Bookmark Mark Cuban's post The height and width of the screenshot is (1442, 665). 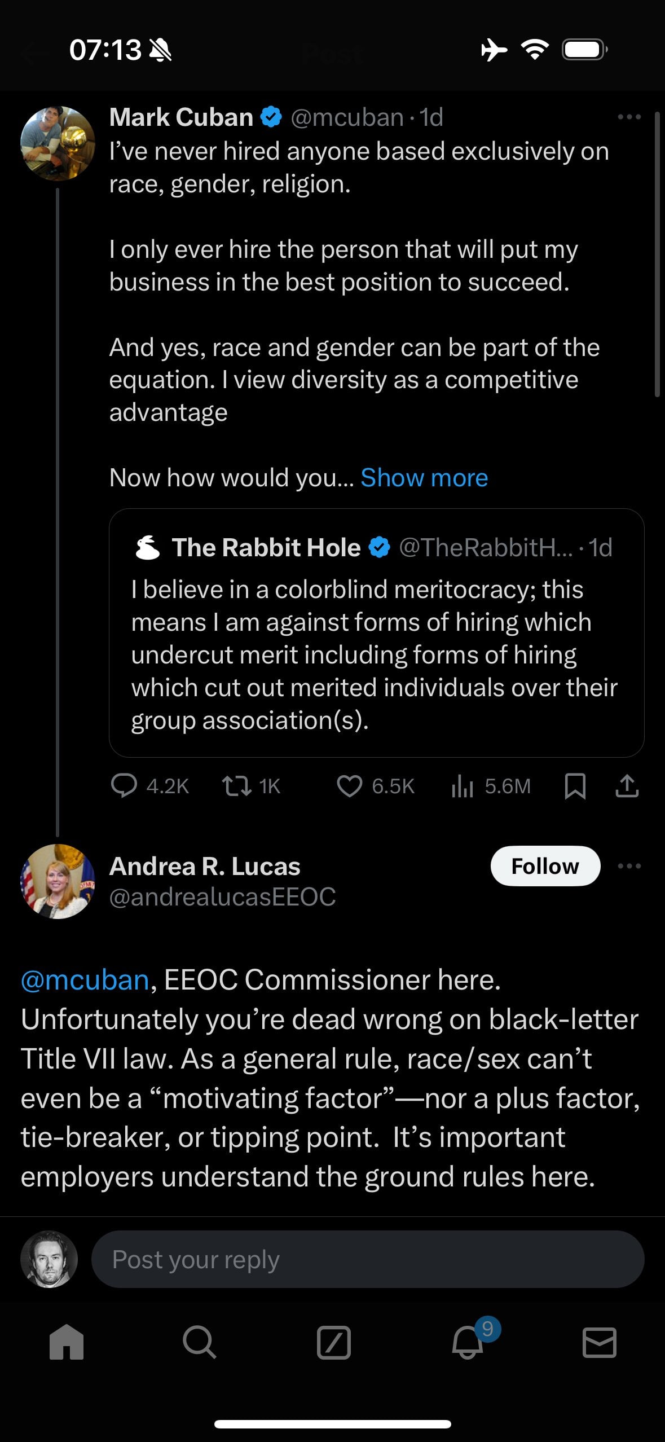[575, 786]
